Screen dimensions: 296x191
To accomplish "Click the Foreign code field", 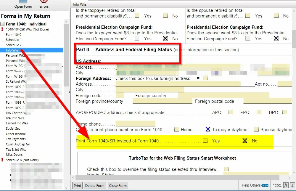I will point(120,95).
